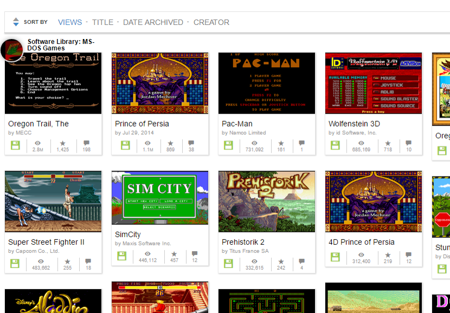Click the 'SimCity' title link
Screen dimensions: 450x313
[128, 234]
